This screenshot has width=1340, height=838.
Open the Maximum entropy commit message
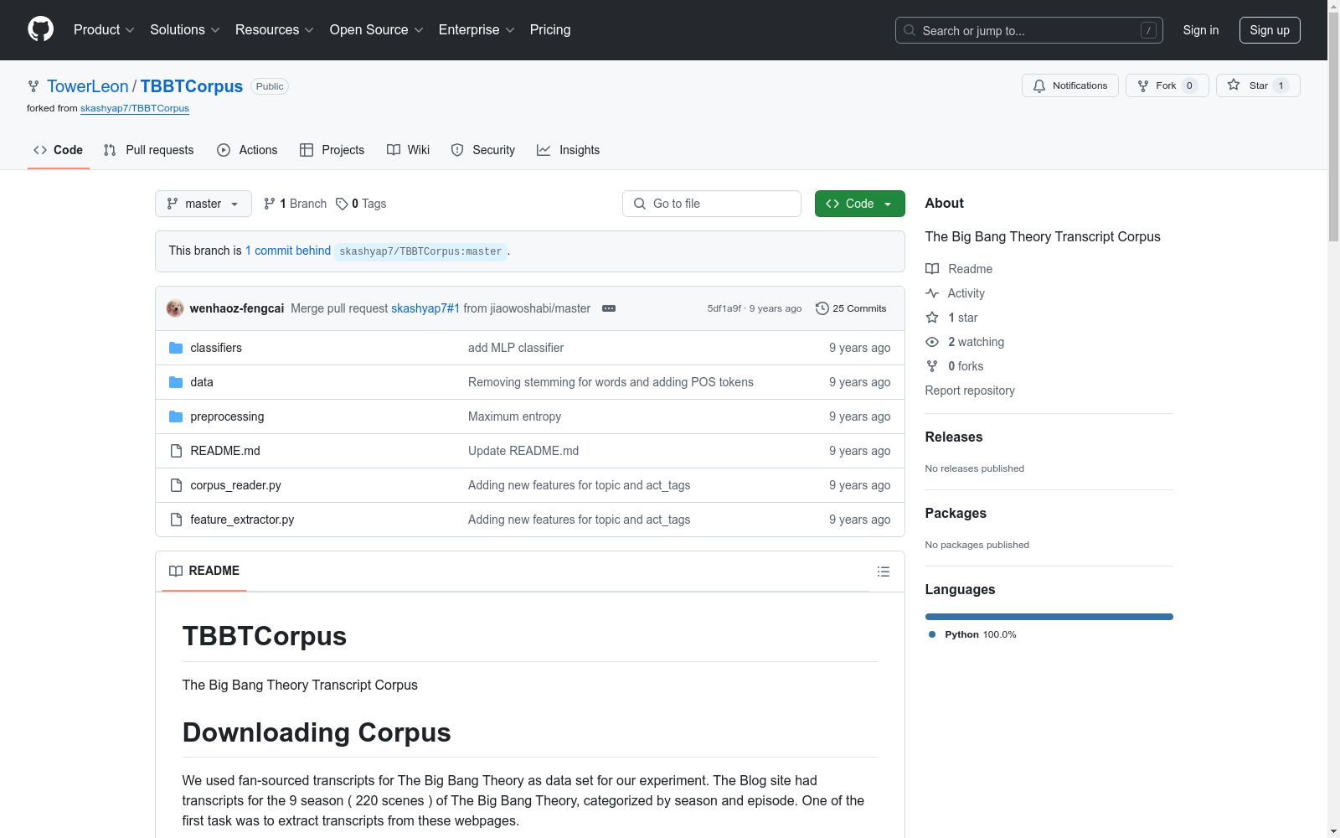[x=514, y=416]
